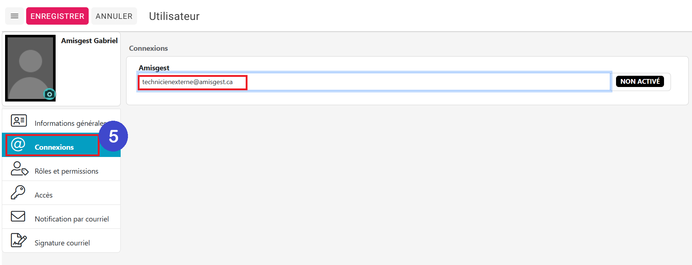This screenshot has height=265, width=692.
Task: Open Notification par courriel settings
Action: (x=61, y=217)
